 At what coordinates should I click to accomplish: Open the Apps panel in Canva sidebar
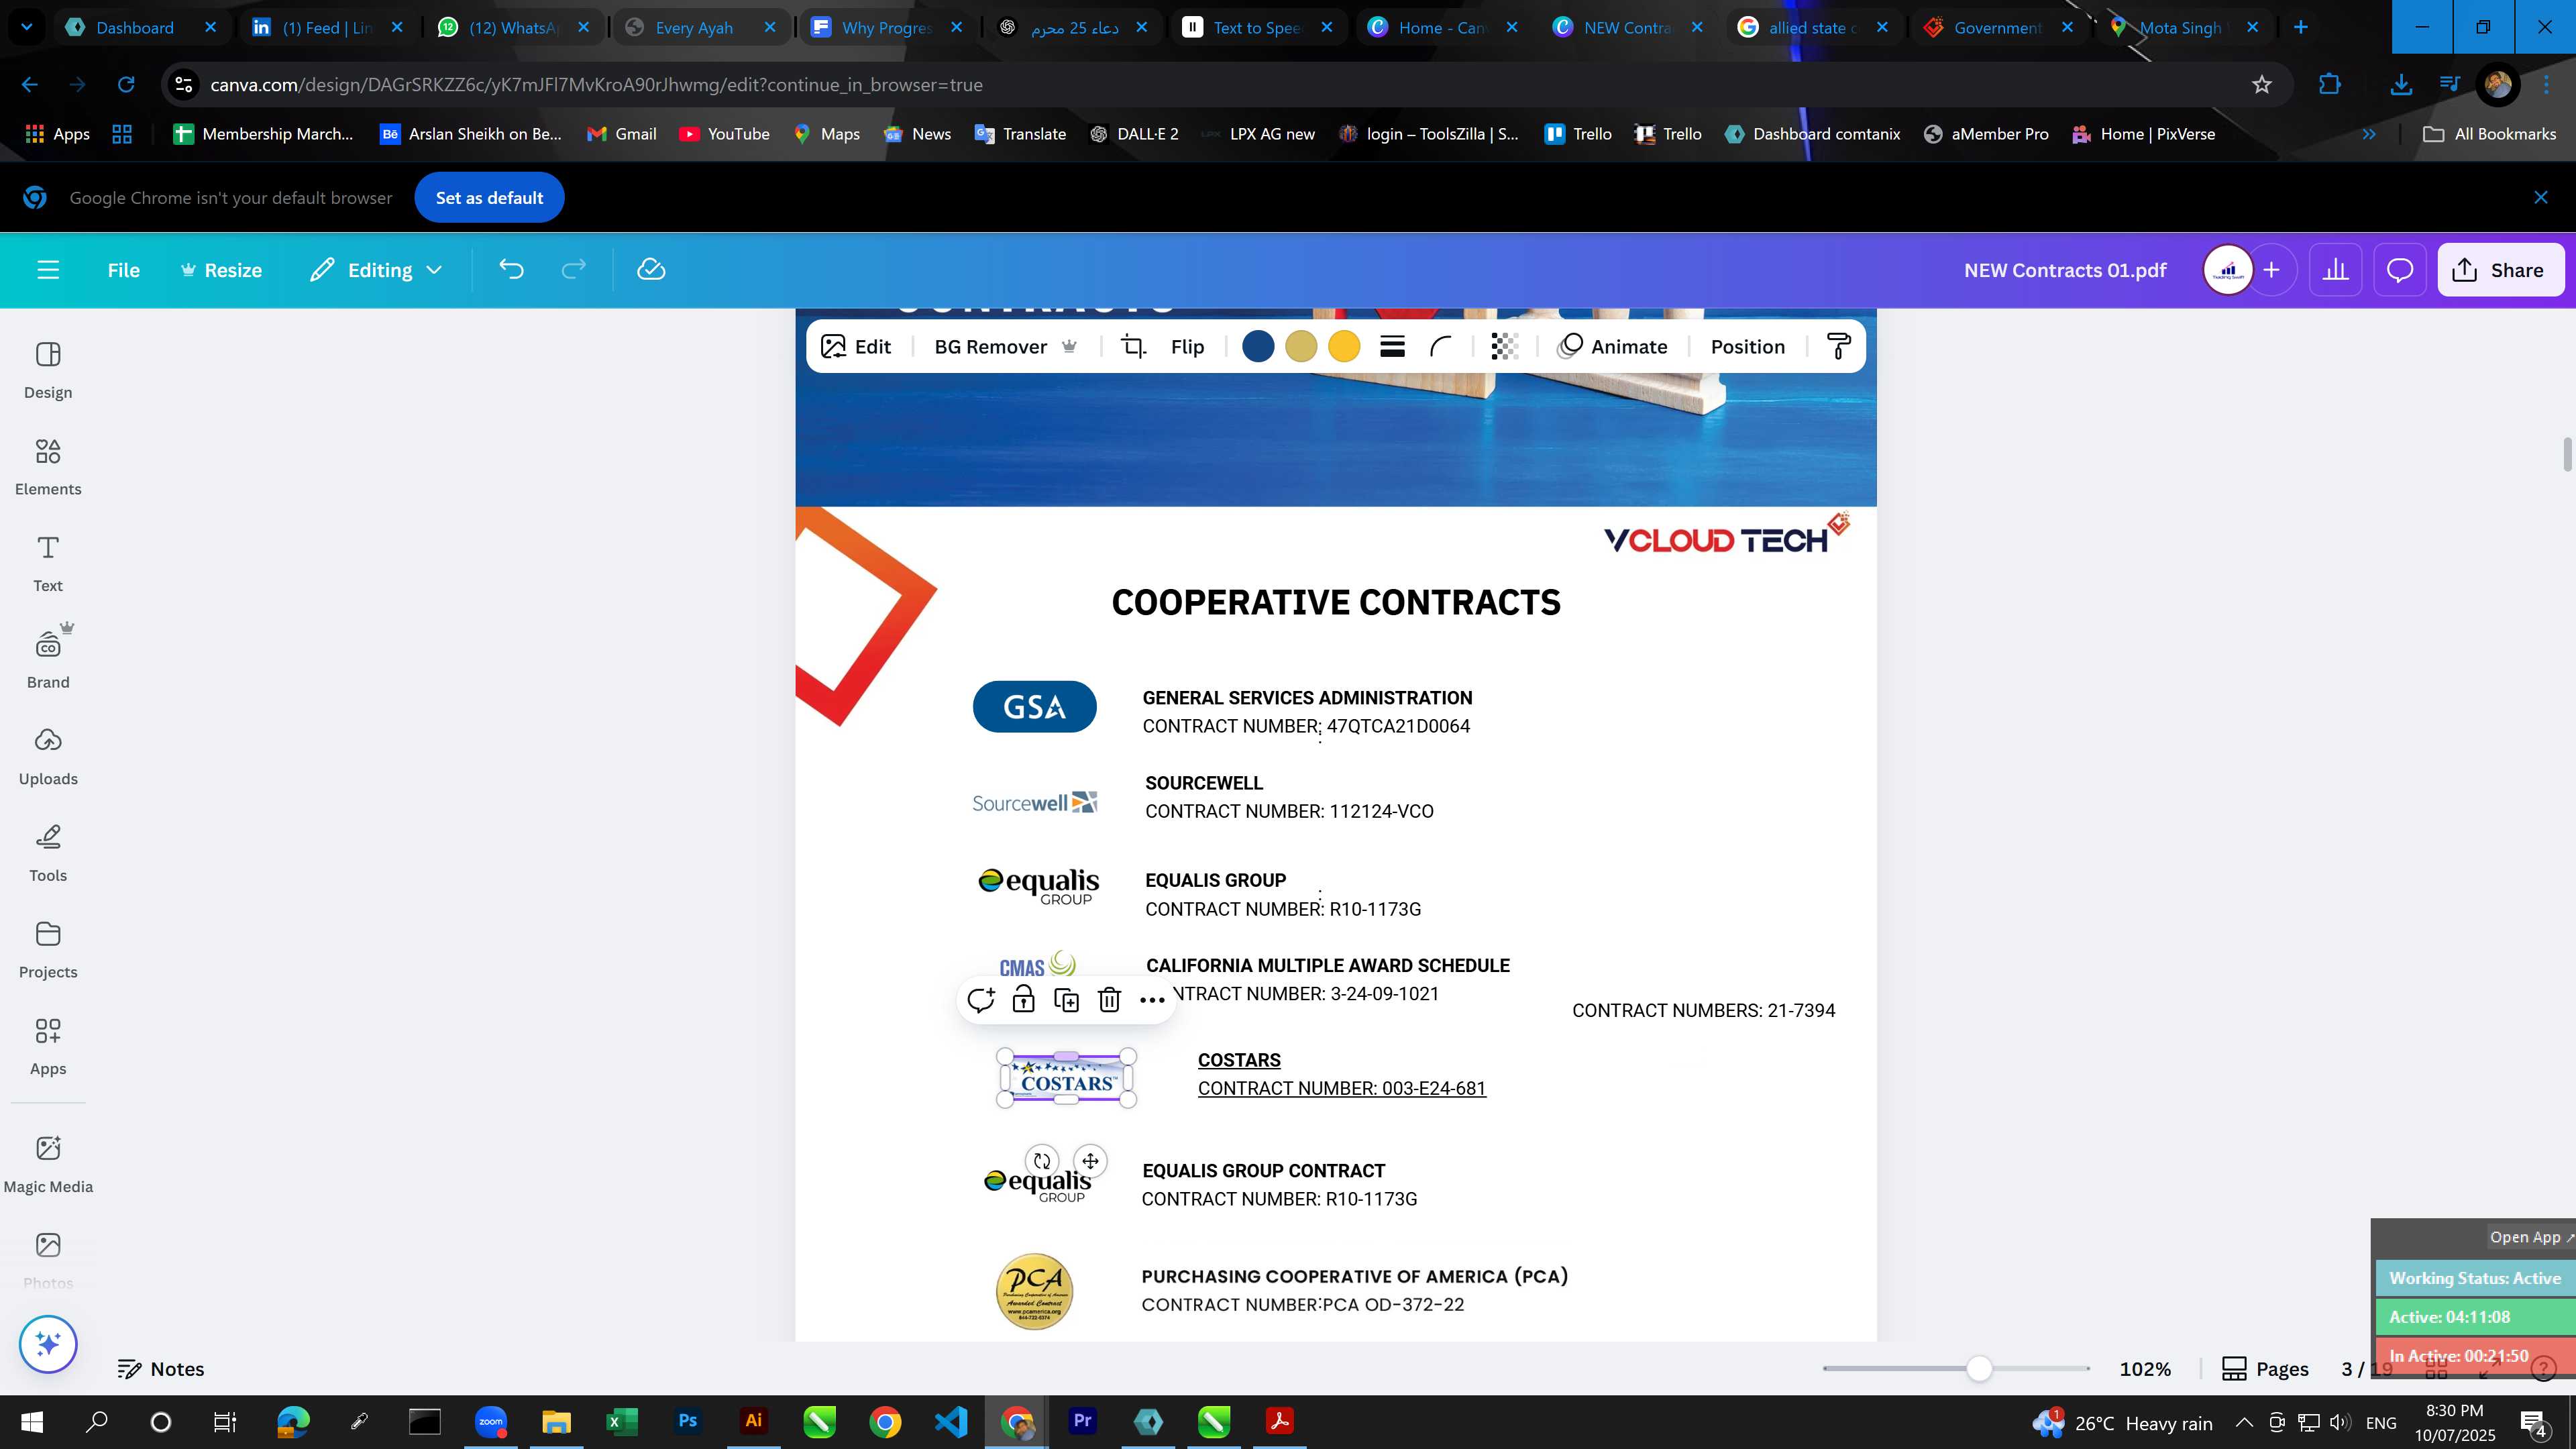point(48,1047)
